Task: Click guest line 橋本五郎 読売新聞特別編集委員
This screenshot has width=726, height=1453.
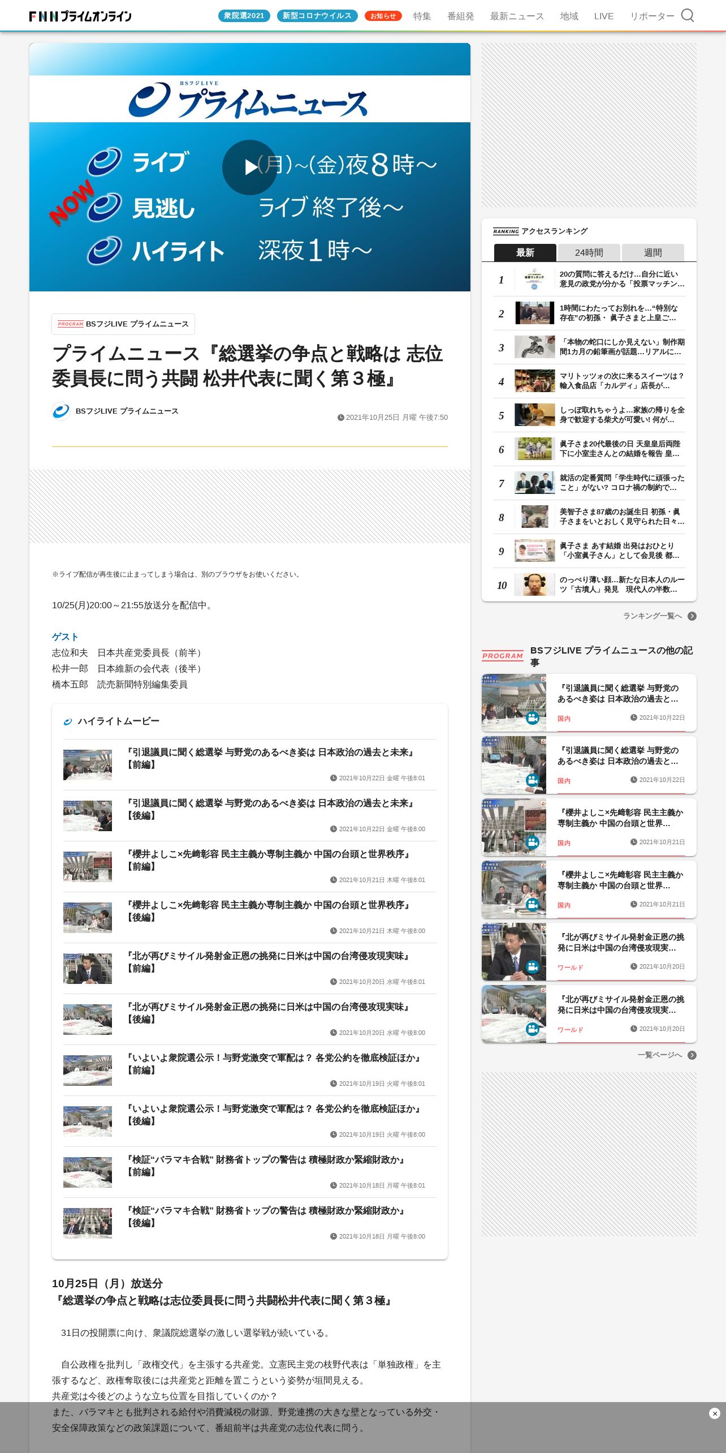Action: [120, 685]
